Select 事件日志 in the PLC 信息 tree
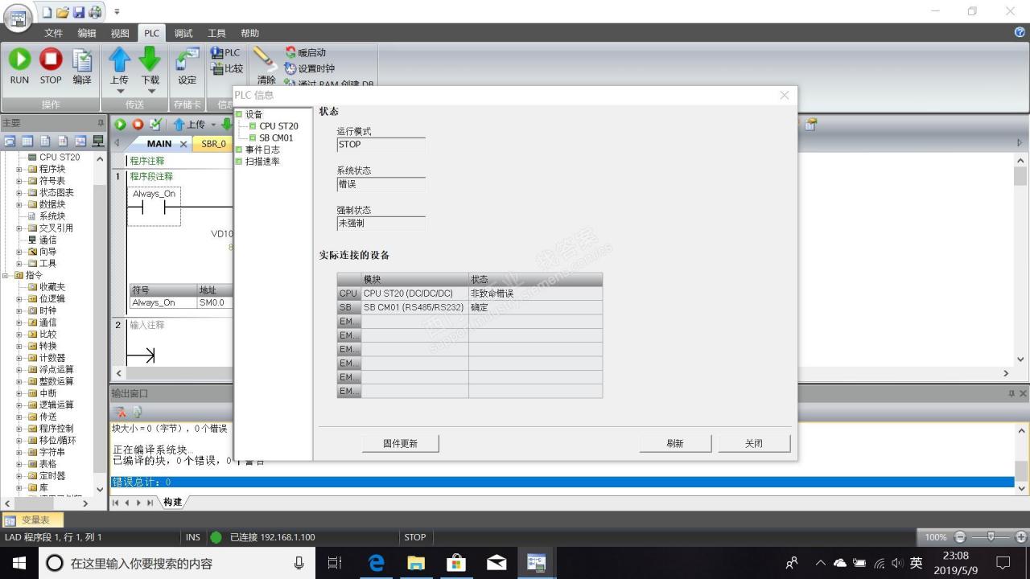Viewport: 1030px width, 579px height. click(x=262, y=150)
